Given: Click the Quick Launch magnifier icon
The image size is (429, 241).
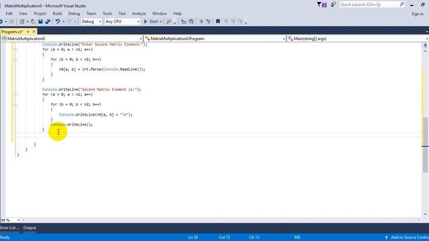Looking at the screenshot, I should tap(402, 5).
